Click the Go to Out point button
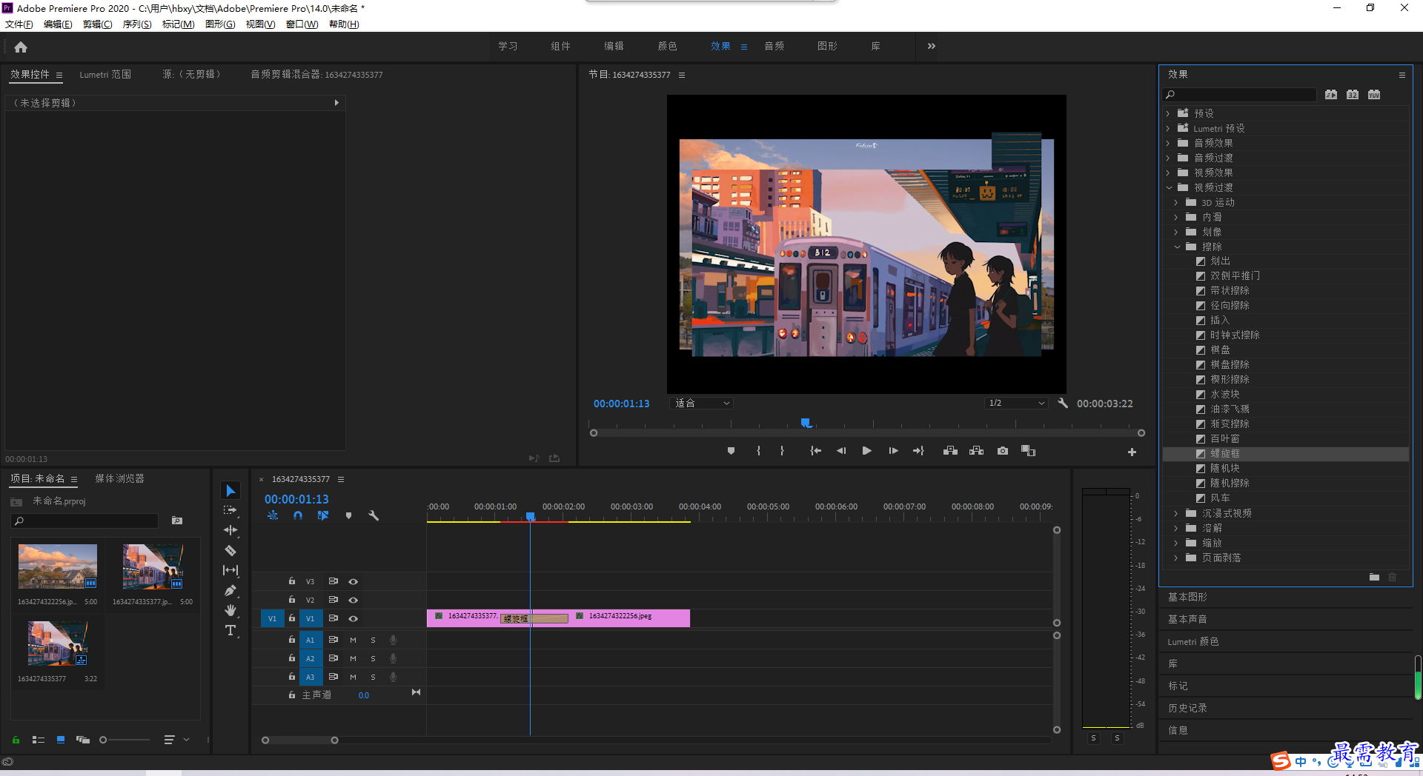Image resolution: width=1423 pixels, height=776 pixels. [919, 451]
